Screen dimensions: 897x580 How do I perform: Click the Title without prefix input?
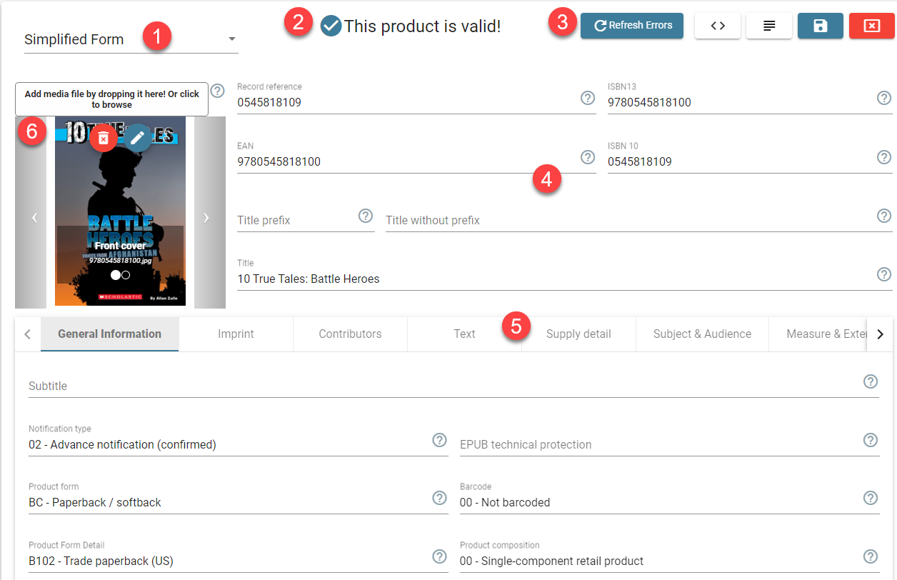pyautogui.click(x=628, y=220)
